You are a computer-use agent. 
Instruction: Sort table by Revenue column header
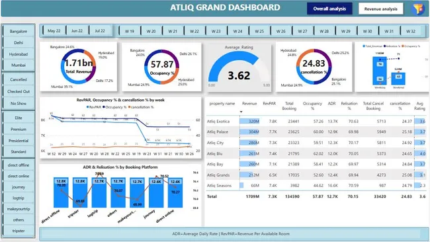click(x=249, y=104)
